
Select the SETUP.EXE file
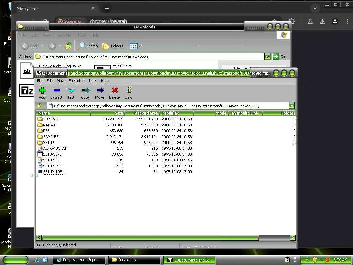(x=52, y=154)
